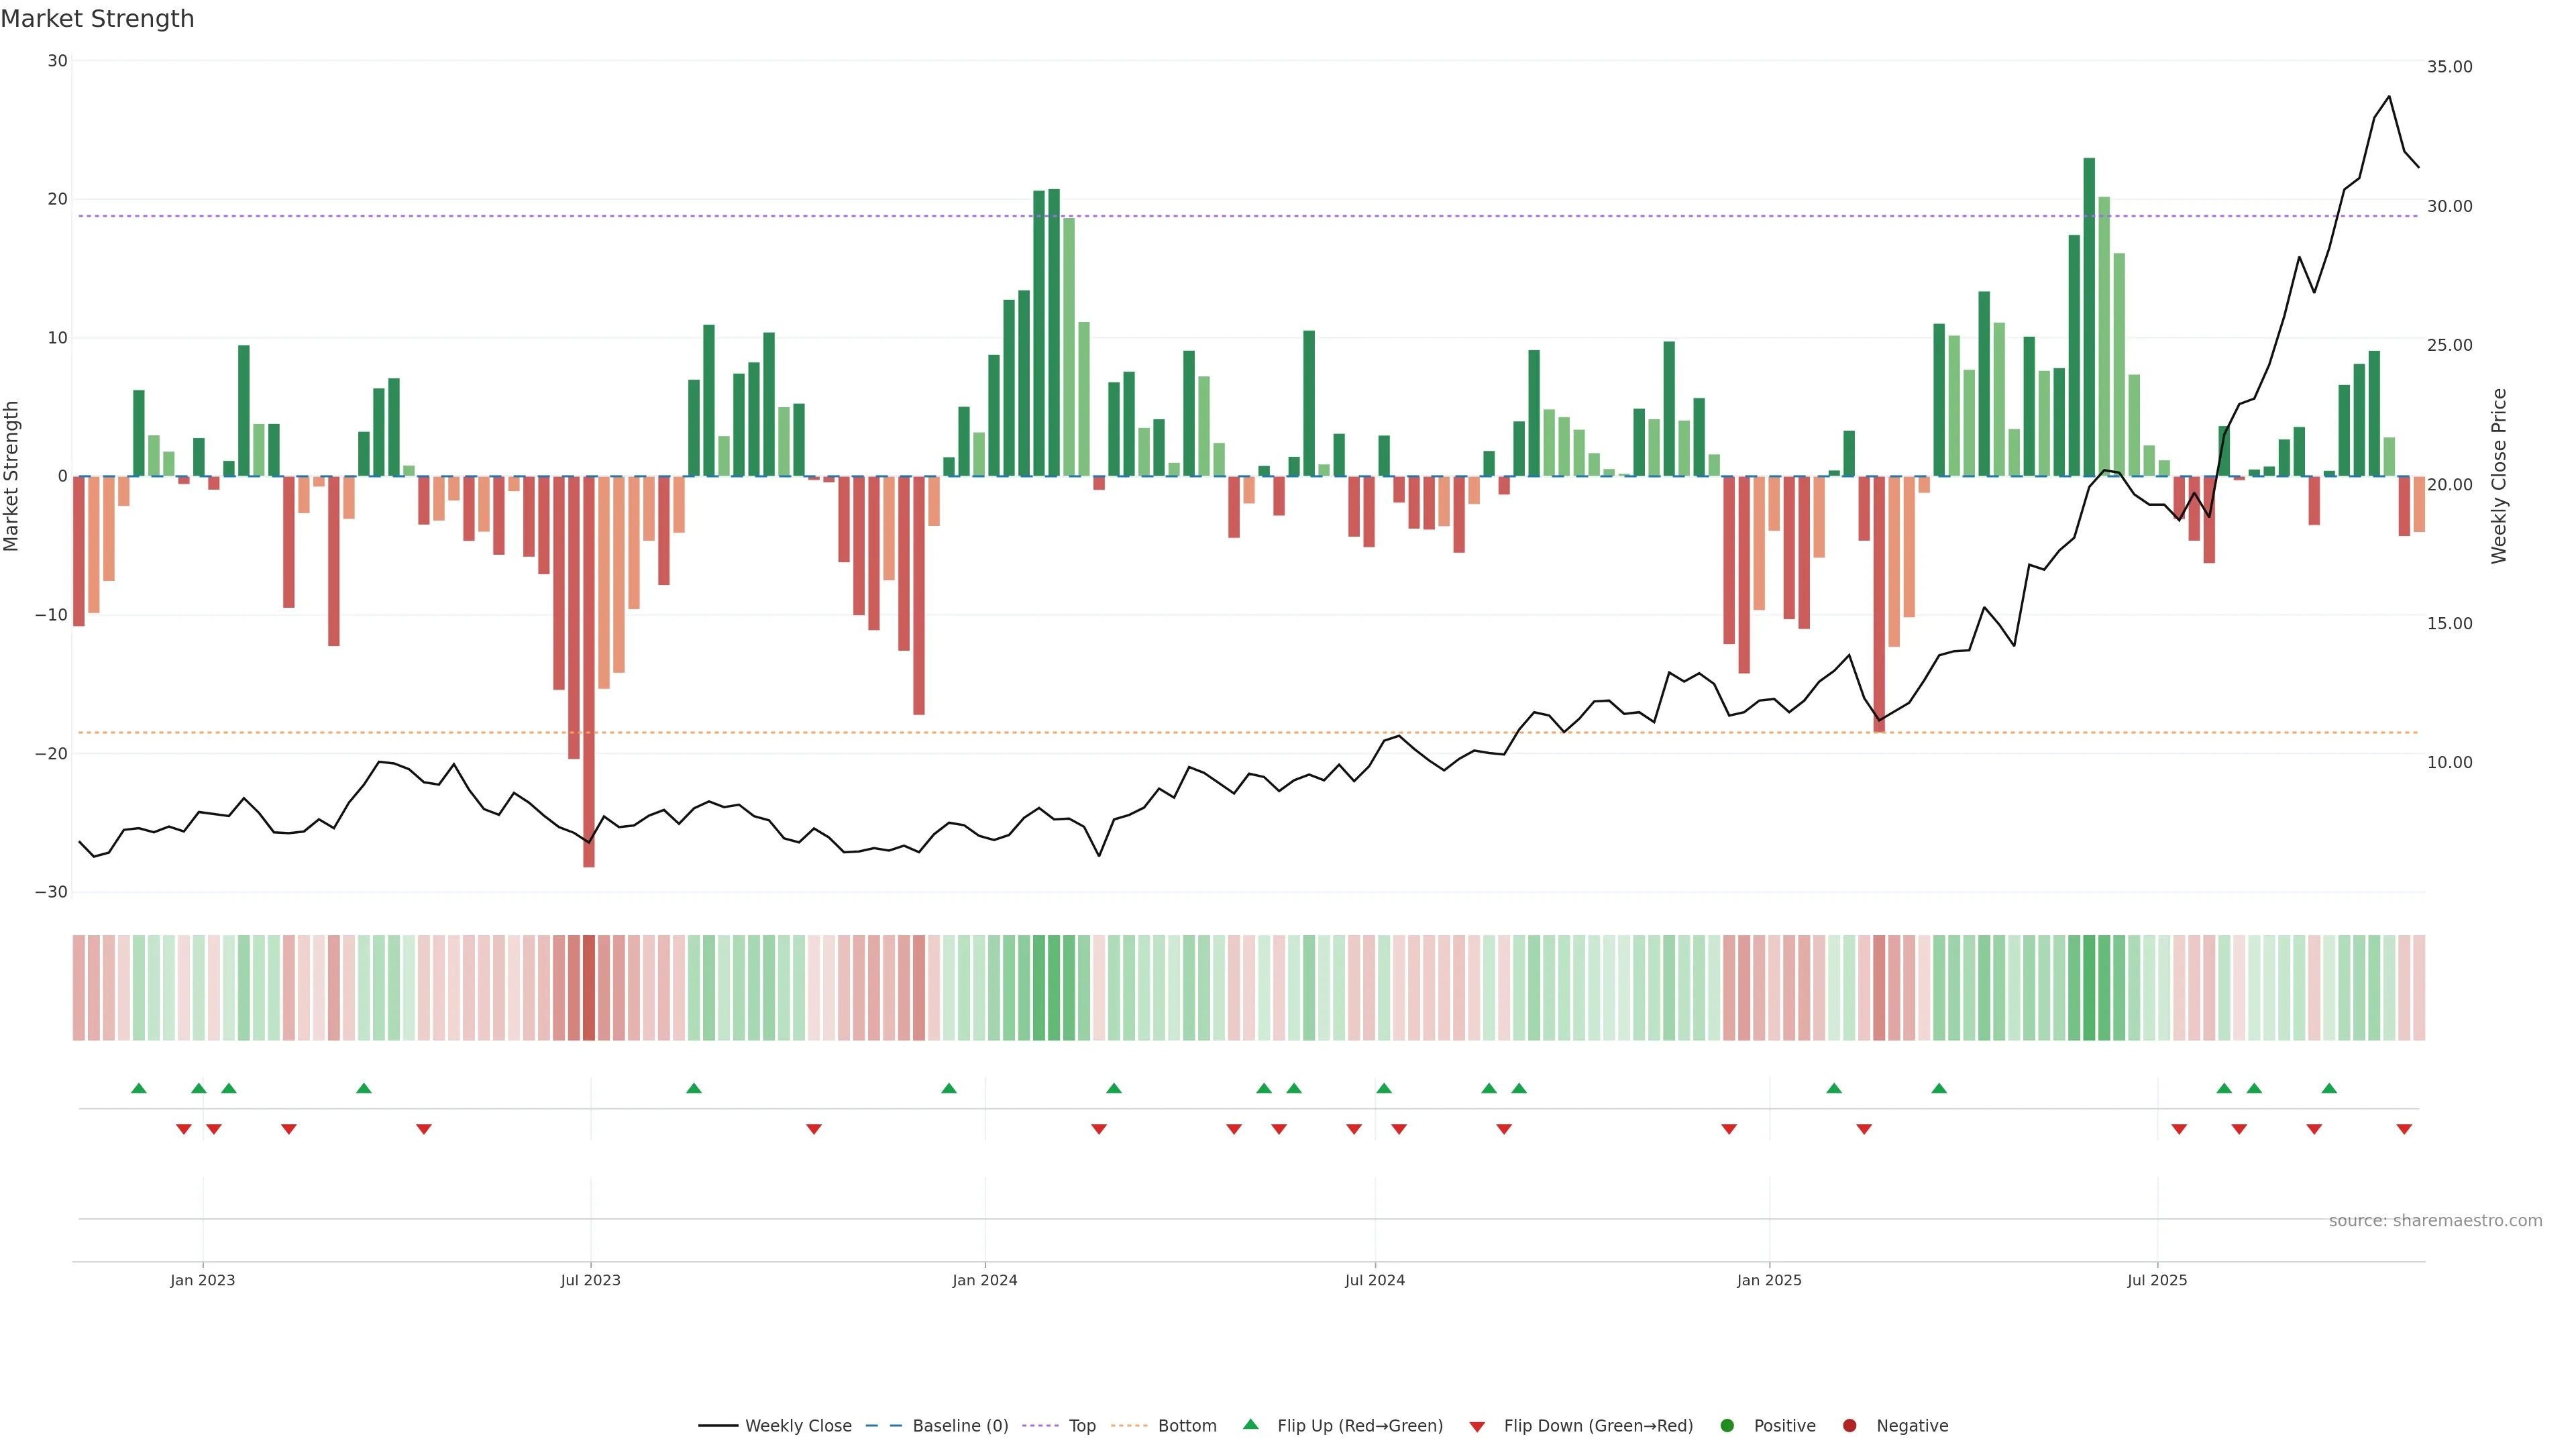Screen dimensions: 2576x1449
Task: Click Flip Up green triangle legend icon
Action: pos(1250,1425)
